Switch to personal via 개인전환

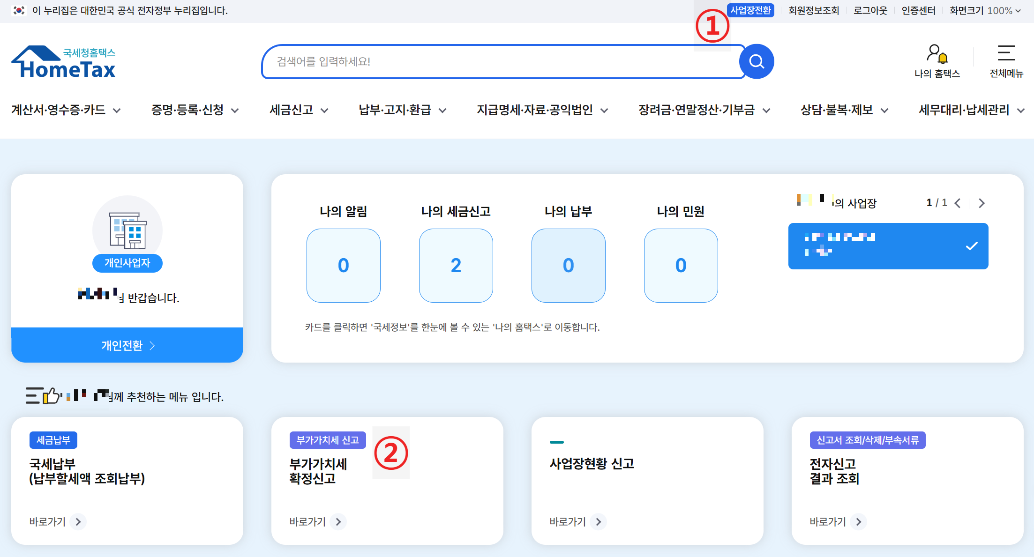127,345
